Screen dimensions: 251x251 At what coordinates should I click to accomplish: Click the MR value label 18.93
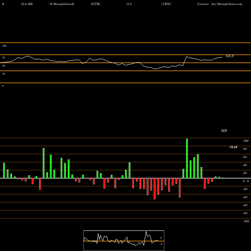[233, 147]
